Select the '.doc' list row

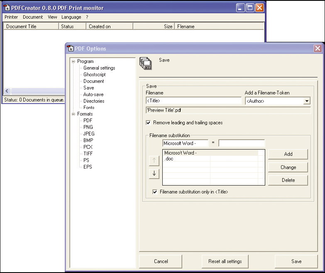click(211, 159)
